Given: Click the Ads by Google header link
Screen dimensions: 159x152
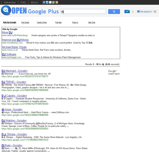Looking at the screenshot, I should (10, 22).
